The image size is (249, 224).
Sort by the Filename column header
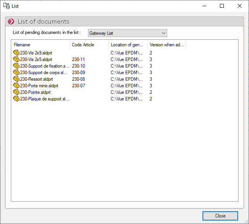(x=40, y=45)
